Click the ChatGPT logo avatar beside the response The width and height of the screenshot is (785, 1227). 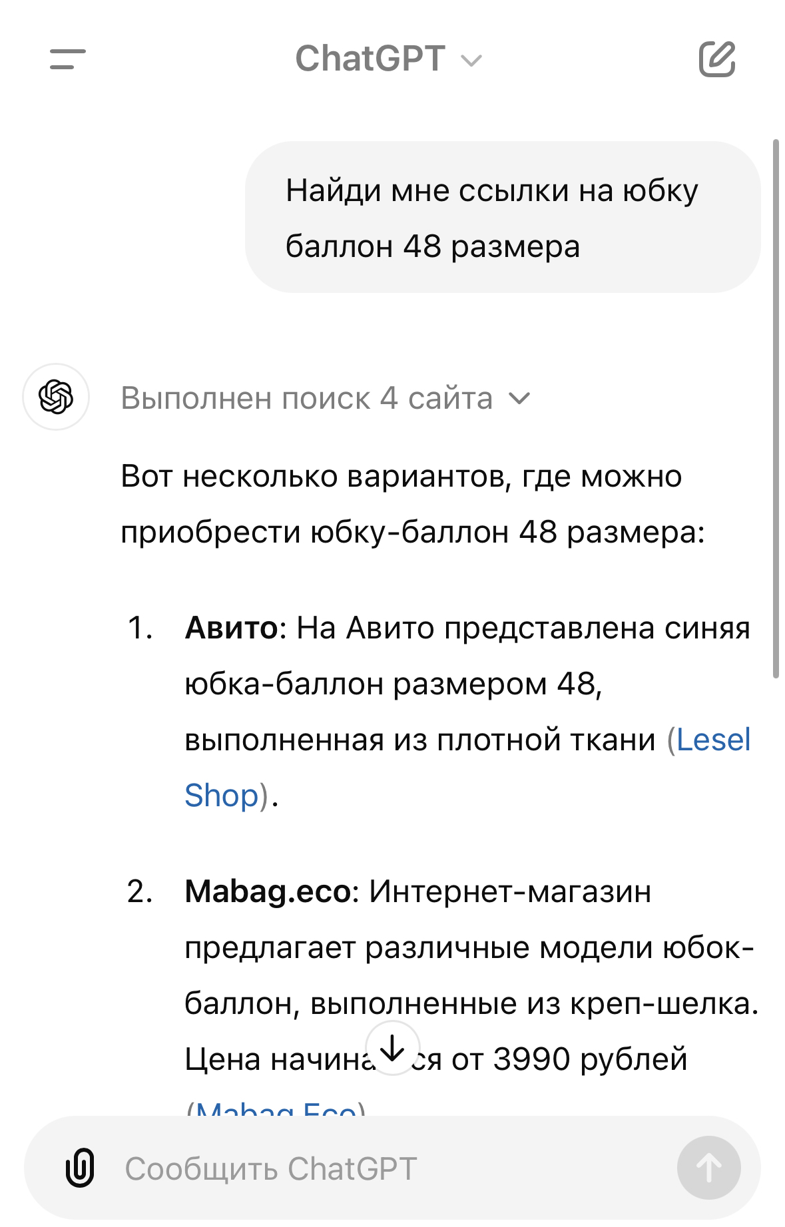56,397
